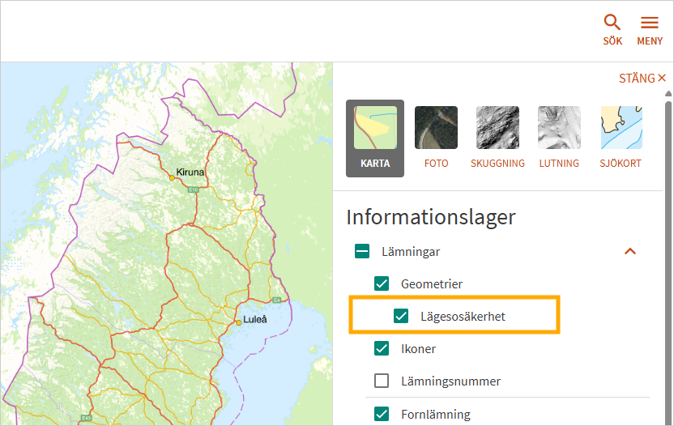Turn off the Ikoner layer checkbox
This screenshot has height=426, width=674.
[x=382, y=349]
